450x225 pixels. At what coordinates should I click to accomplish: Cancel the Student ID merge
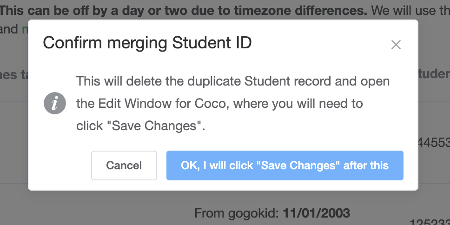[124, 165]
